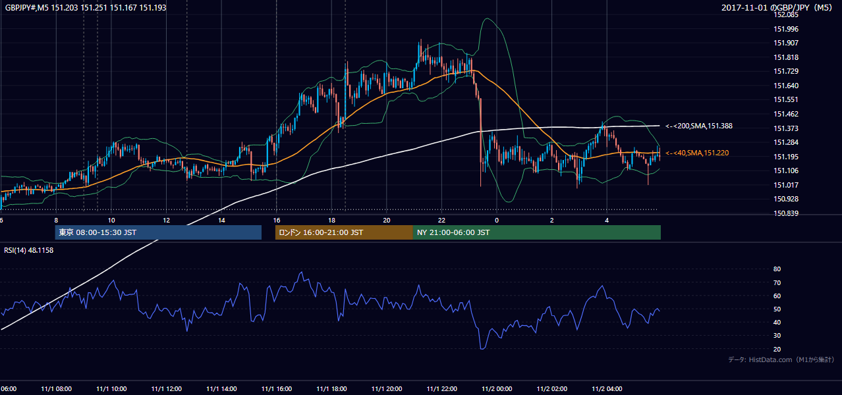Click the RSI 80 level label
This screenshot has height=395, width=842.
[x=777, y=269]
